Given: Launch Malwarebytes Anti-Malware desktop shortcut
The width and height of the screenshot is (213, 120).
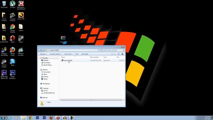Looking at the screenshot, I should [21, 5].
